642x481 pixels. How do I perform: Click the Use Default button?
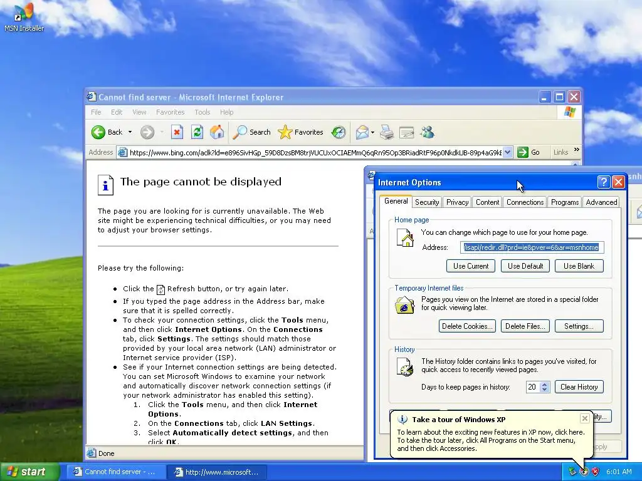pos(525,266)
